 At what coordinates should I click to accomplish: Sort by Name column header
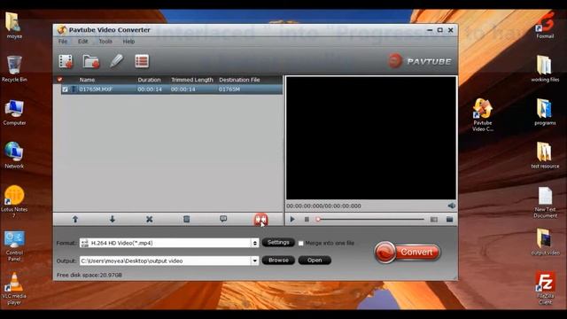(87, 80)
